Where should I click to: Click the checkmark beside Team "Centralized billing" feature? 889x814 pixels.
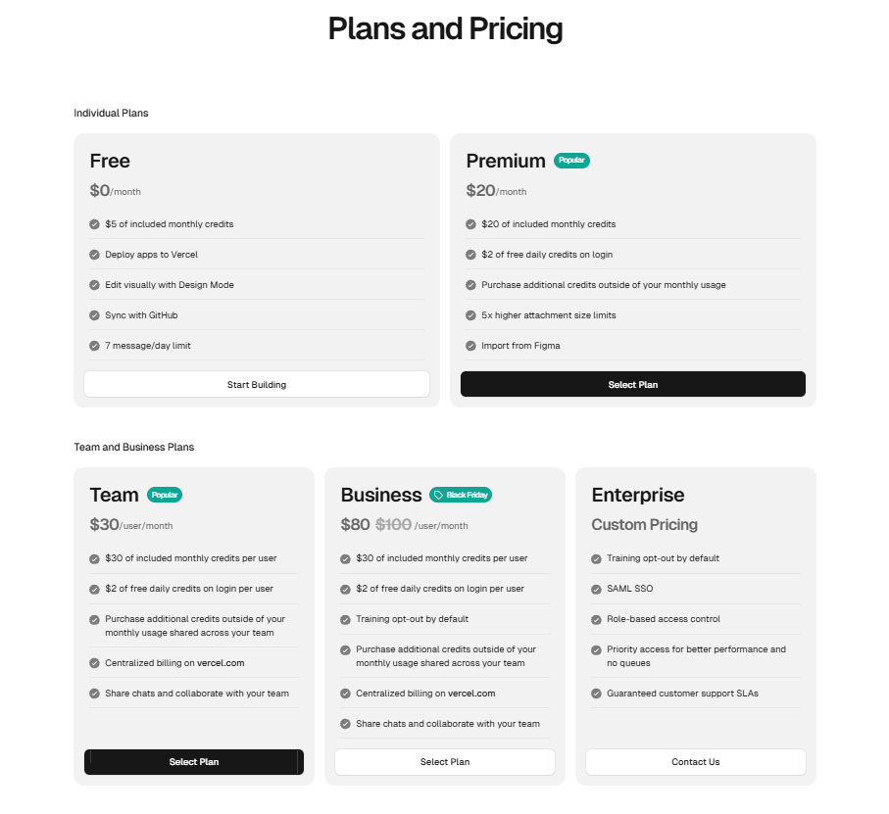[x=94, y=663]
